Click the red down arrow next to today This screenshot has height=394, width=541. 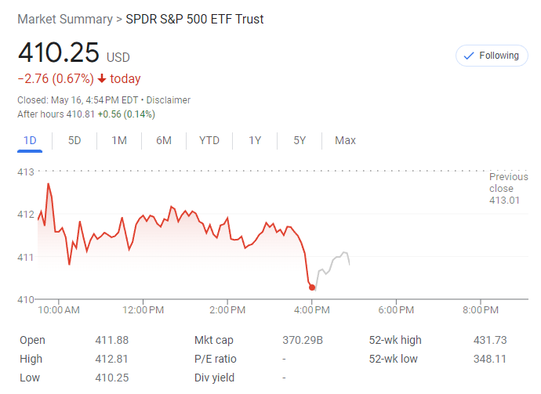coord(101,78)
